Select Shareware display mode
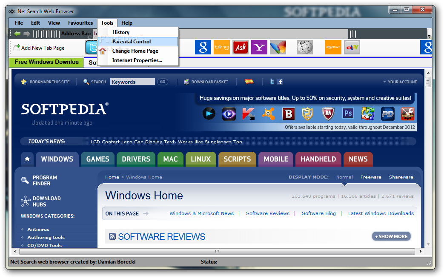444x278 pixels. (x=401, y=177)
